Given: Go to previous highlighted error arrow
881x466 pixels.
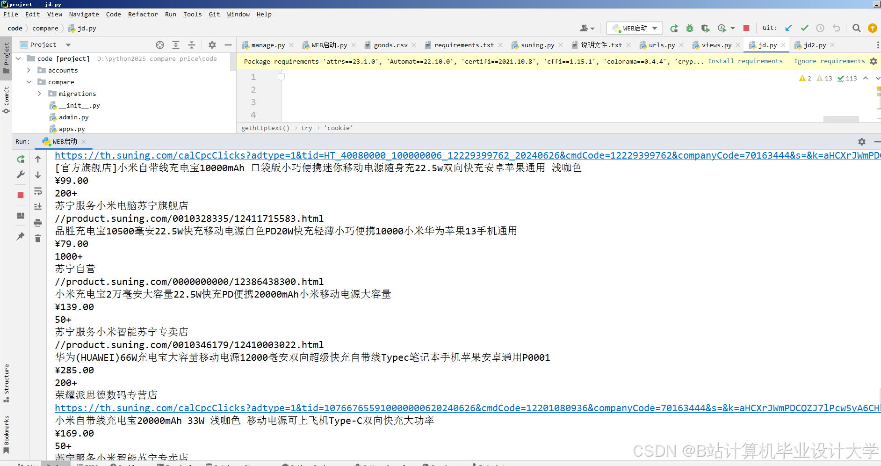Looking at the screenshot, I should [x=866, y=78].
